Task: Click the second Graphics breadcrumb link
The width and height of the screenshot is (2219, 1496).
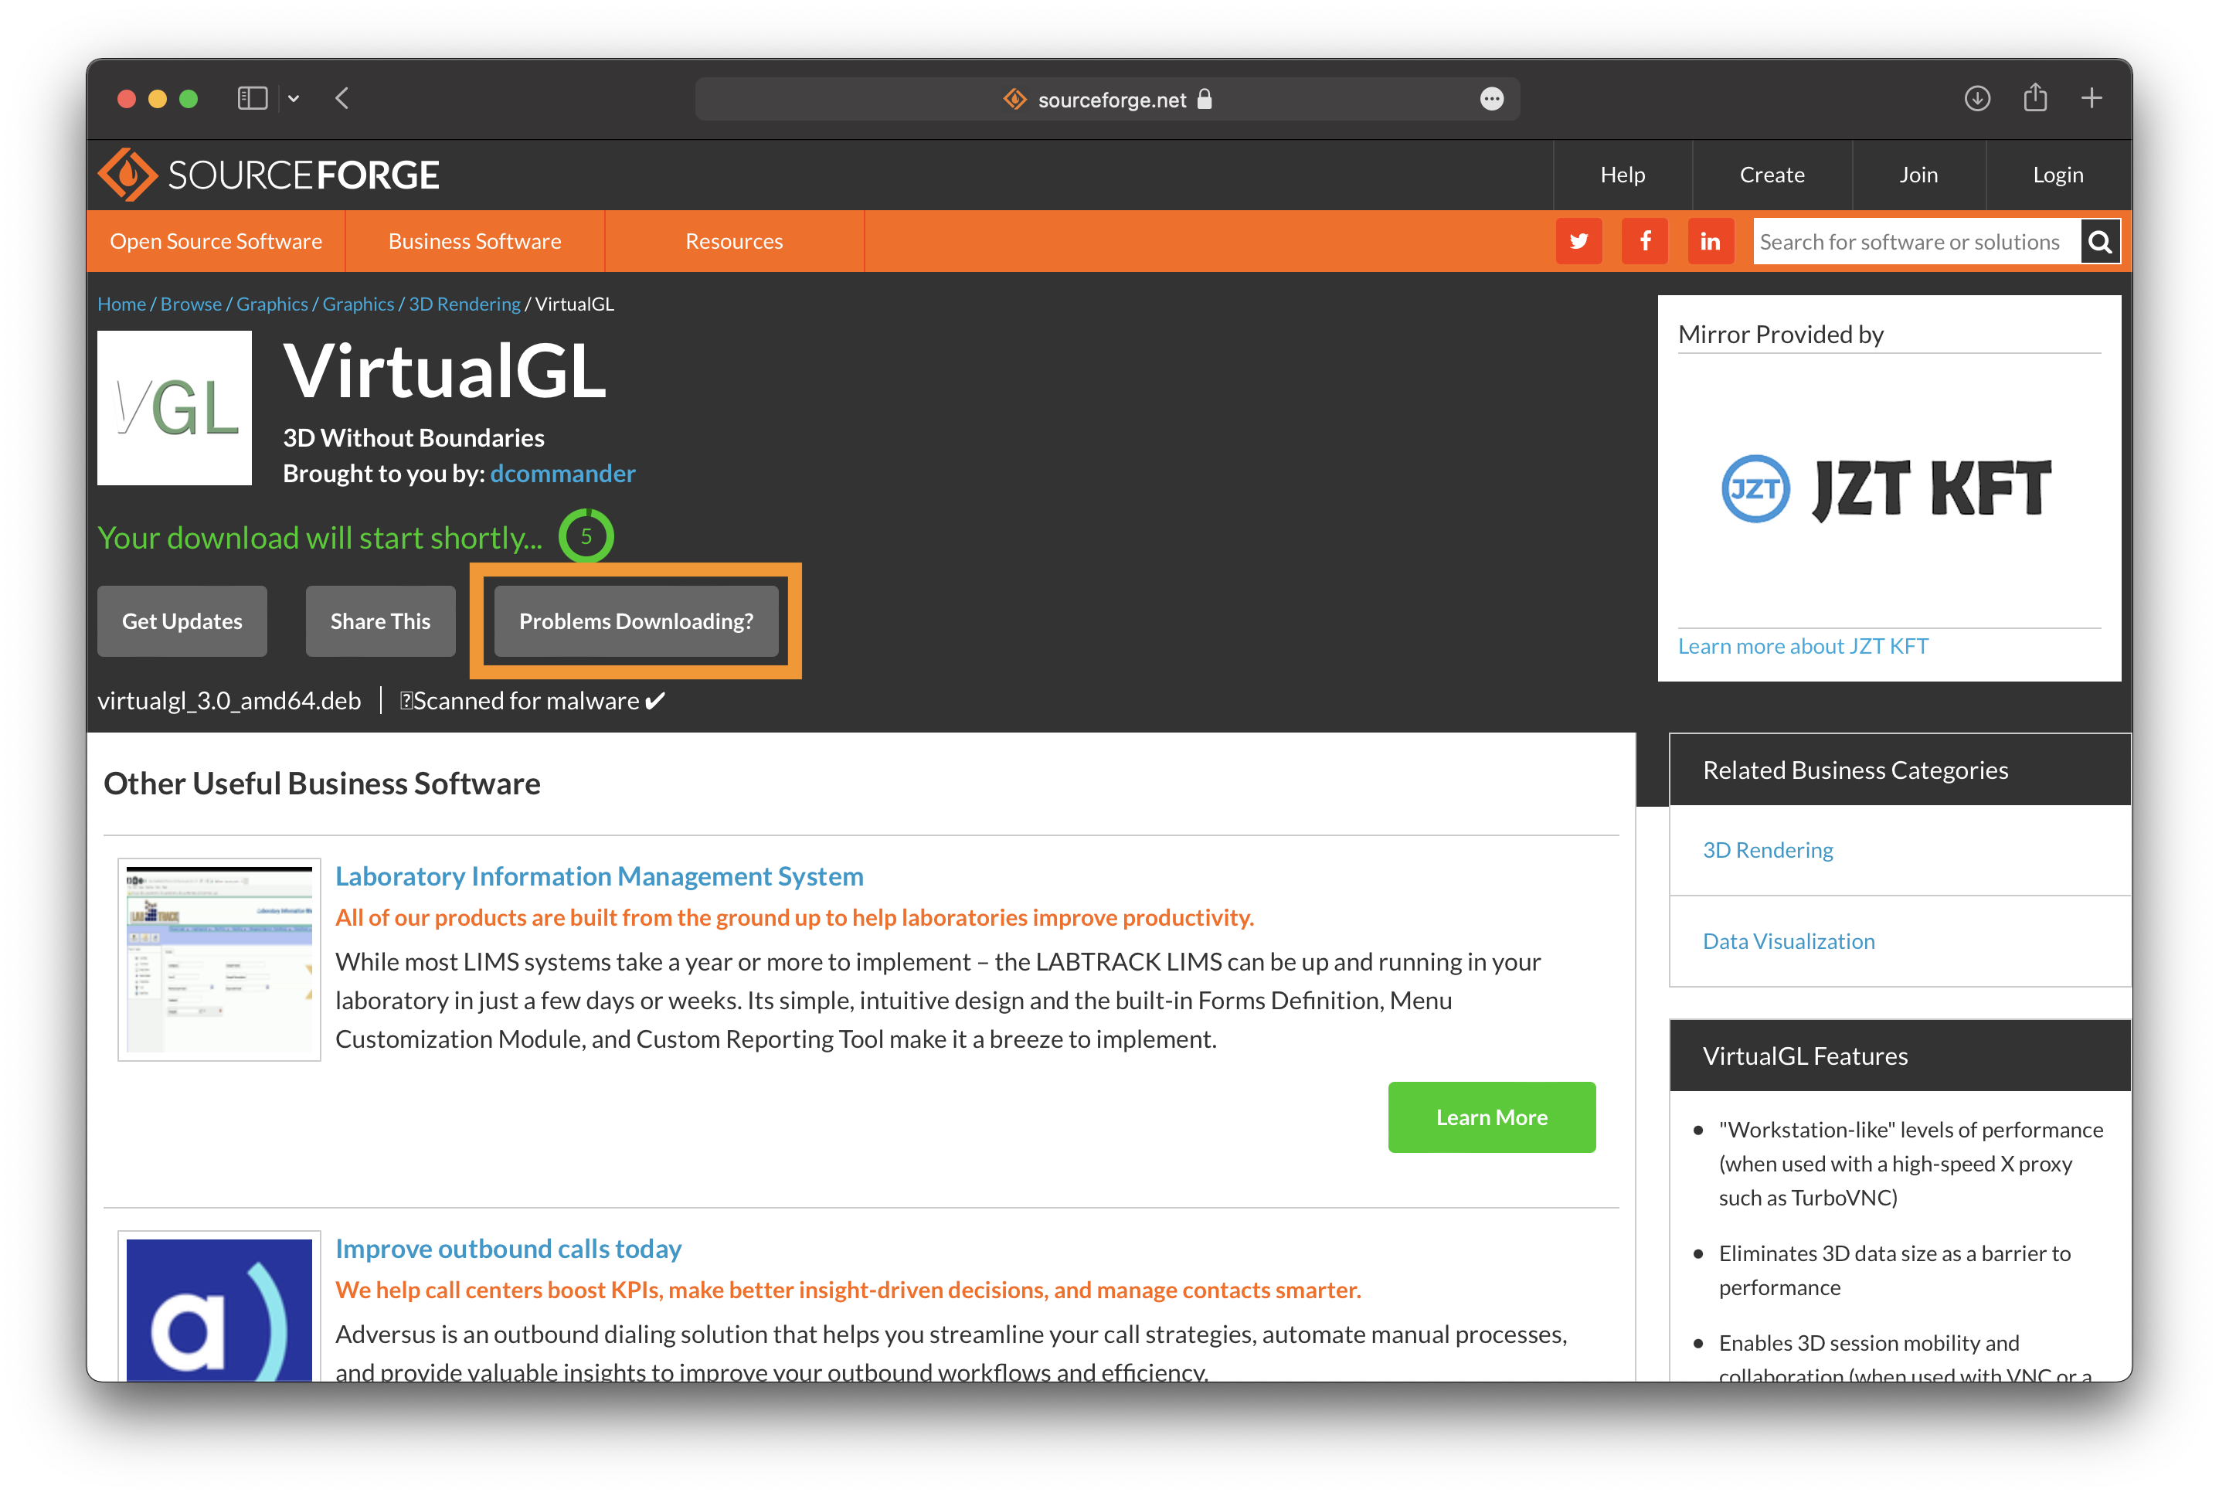Action: 358,304
